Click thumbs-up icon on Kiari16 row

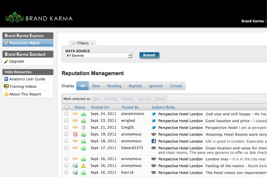pos(83,173)
